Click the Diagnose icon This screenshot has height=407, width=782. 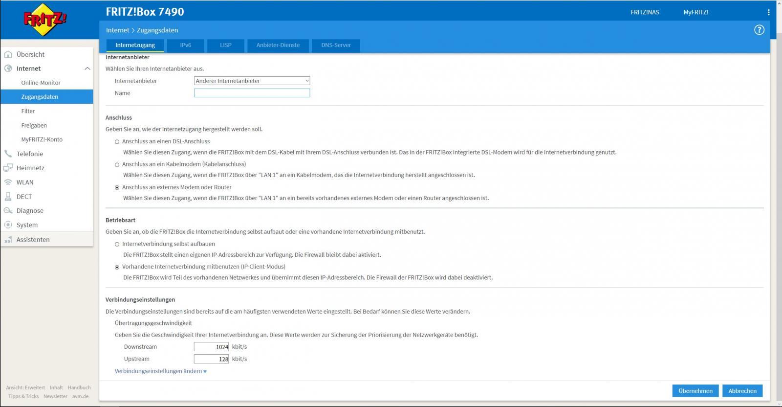click(x=8, y=210)
